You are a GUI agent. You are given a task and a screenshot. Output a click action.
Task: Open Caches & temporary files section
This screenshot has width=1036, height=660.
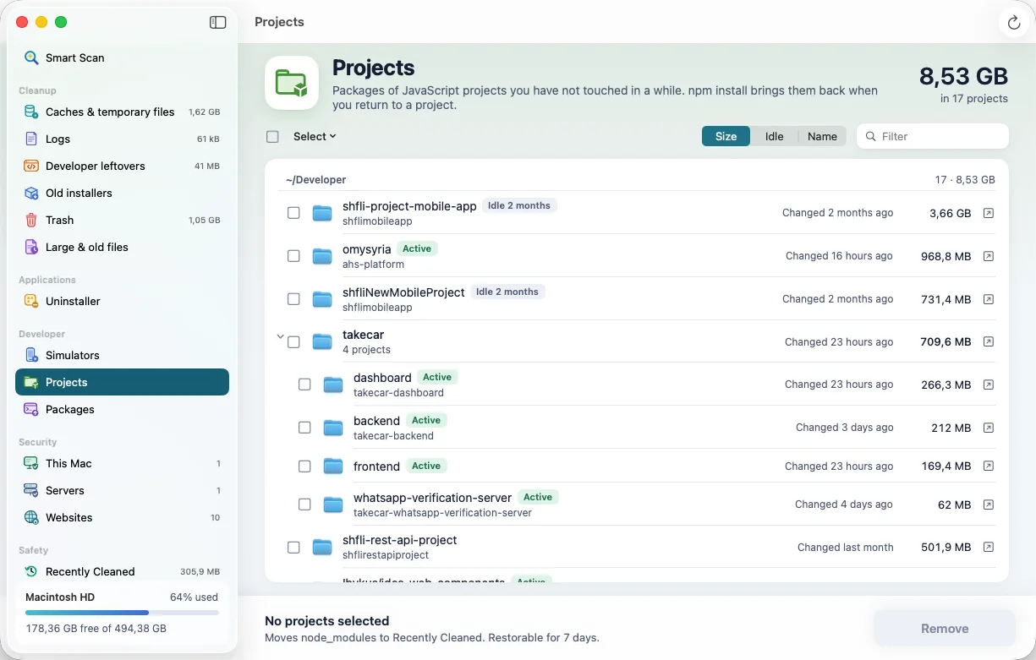pyautogui.click(x=122, y=112)
